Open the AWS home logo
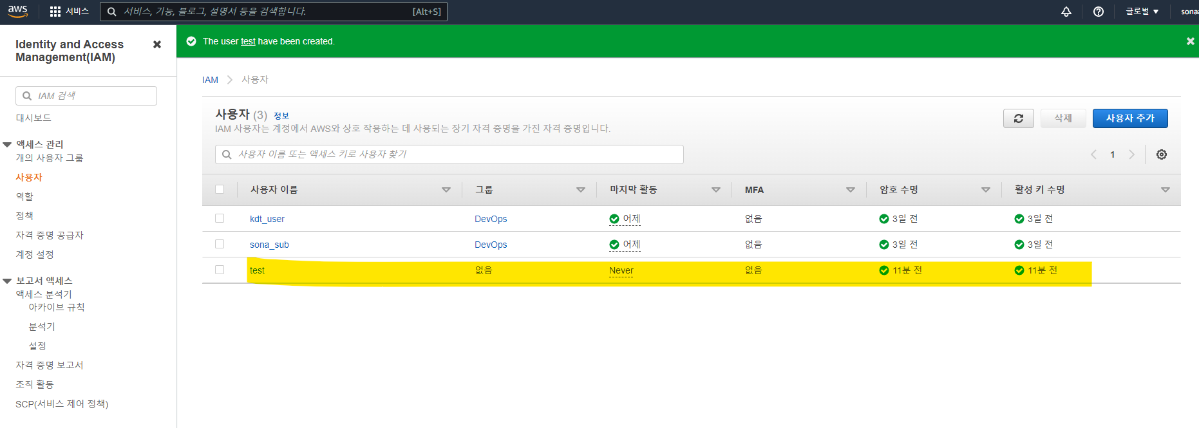1199x428 pixels. pyautogui.click(x=17, y=11)
